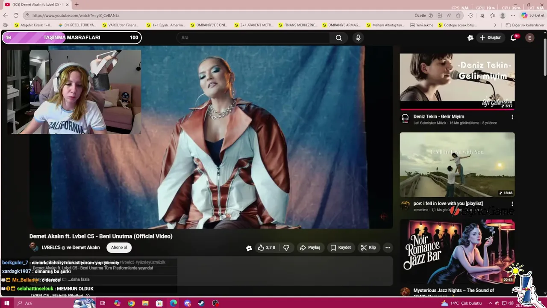Open Steam from the taskbar
Viewport: 547px width, 308px height.
[x=201, y=303]
